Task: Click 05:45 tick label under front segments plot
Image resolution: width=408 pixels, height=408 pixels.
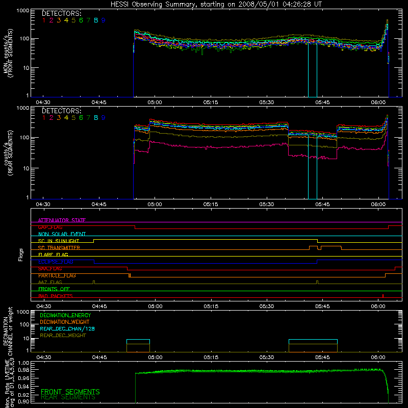Action: coord(322,103)
